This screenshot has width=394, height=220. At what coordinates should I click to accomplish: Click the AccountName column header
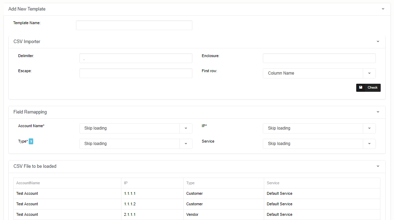coord(28,183)
